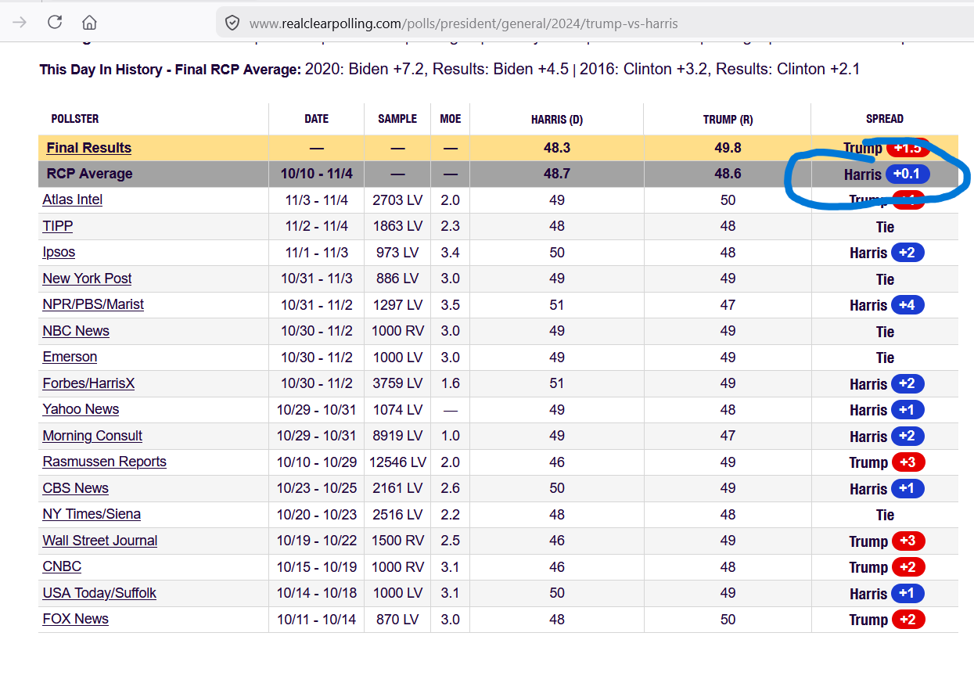Viewport: 974px width, 683px height.
Task: Go to the browser home icon
Action: click(90, 22)
